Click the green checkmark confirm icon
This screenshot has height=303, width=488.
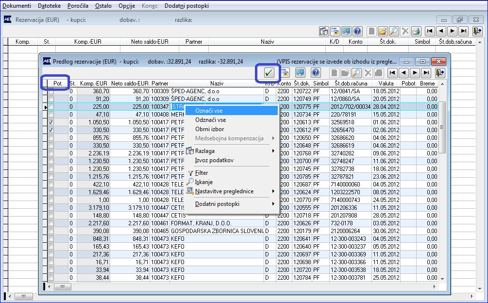coord(269,73)
